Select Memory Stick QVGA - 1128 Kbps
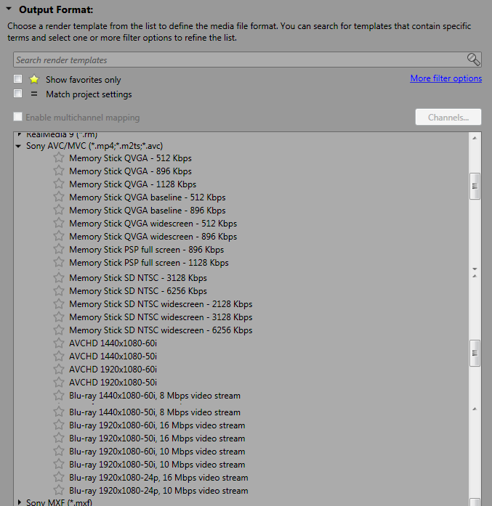 point(133,184)
